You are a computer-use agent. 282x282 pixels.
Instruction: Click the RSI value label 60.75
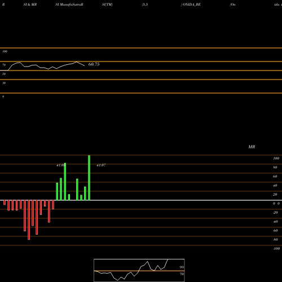click(x=94, y=64)
